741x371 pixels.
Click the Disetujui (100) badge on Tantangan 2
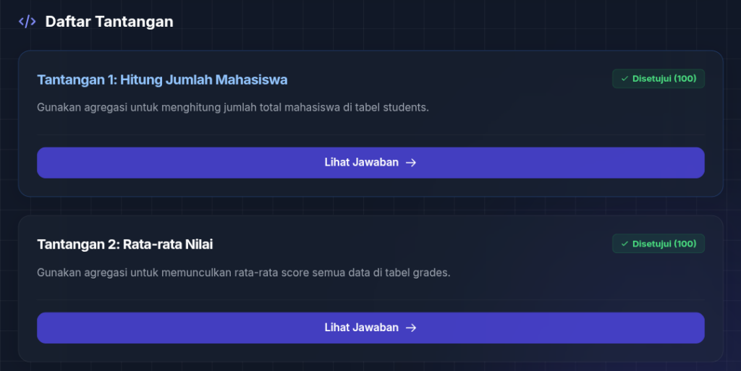pos(659,244)
